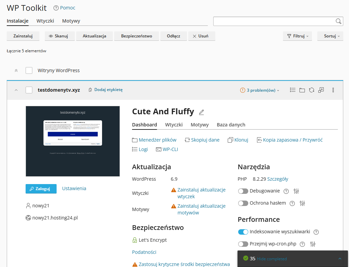Click help icon next to Ochrona hasłem
Viewport: 349px width, 267px height.
click(x=292, y=203)
